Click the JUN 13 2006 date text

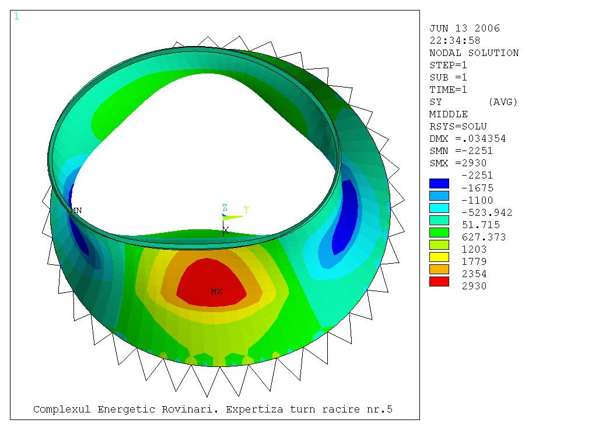point(464,29)
